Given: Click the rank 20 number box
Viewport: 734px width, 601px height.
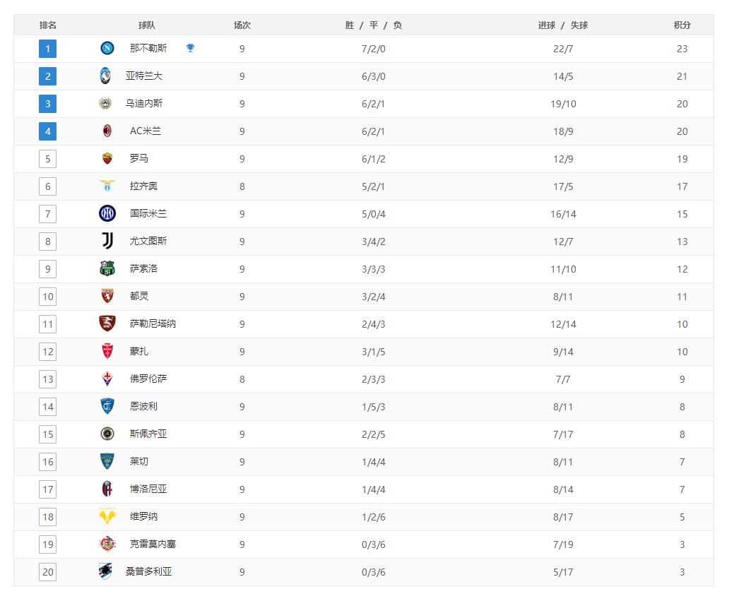Looking at the screenshot, I should [48, 572].
